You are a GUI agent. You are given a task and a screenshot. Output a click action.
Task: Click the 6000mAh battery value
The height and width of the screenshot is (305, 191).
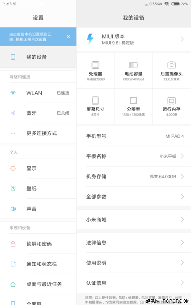click(133, 79)
